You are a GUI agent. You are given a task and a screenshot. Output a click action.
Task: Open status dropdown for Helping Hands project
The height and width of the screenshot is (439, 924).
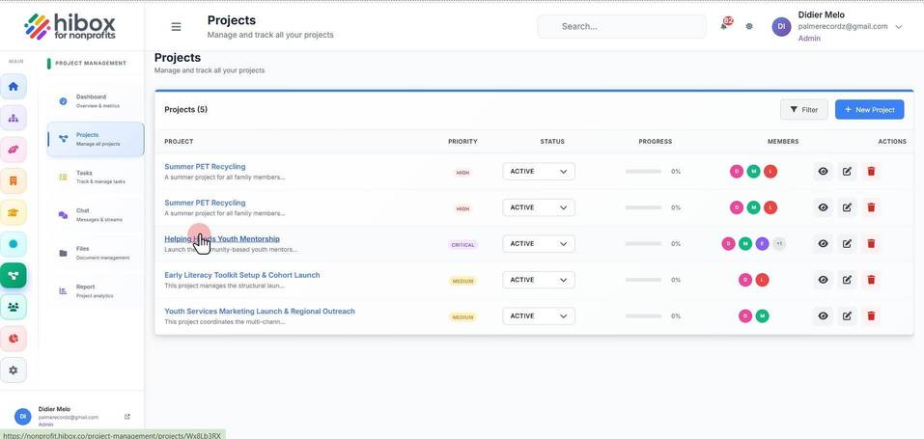539,244
